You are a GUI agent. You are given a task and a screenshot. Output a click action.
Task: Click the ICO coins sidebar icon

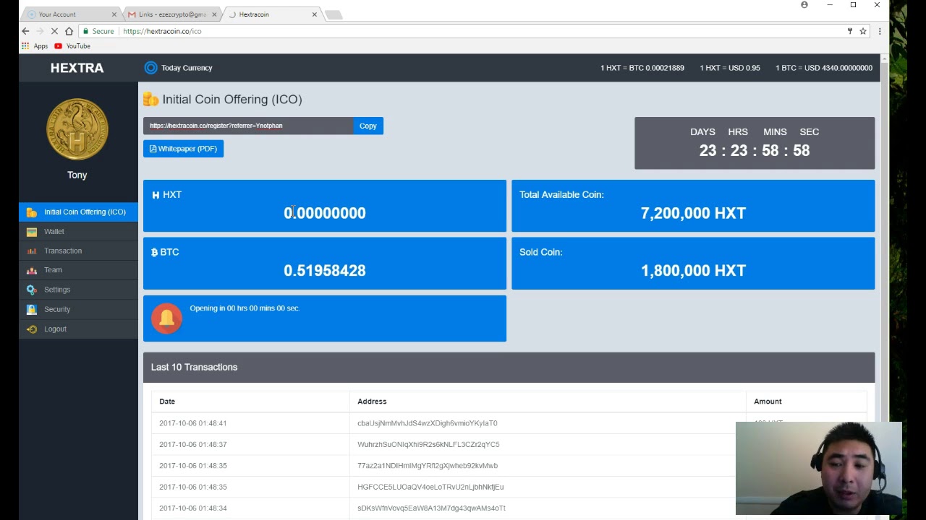pyautogui.click(x=31, y=212)
